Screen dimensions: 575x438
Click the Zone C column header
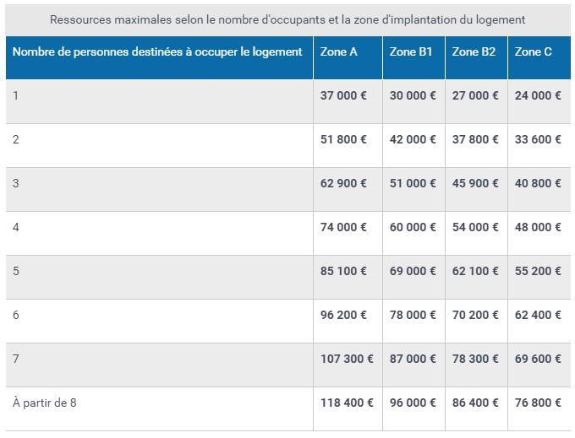[539, 58]
